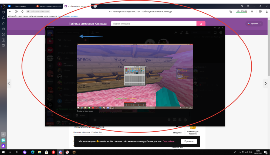Click the Yandex 'Я' home button
This screenshot has width=270, height=155.
[16, 12]
